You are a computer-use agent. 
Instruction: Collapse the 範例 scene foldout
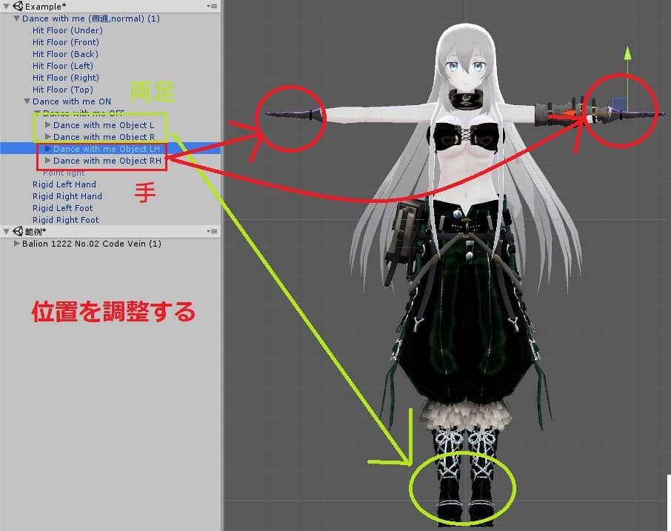coord(6,232)
